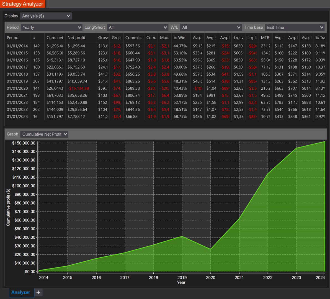Image resolution: width=330 pixels, height=299 pixels.
Task: Open the Long/Short All dropdown
Action: point(137,27)
